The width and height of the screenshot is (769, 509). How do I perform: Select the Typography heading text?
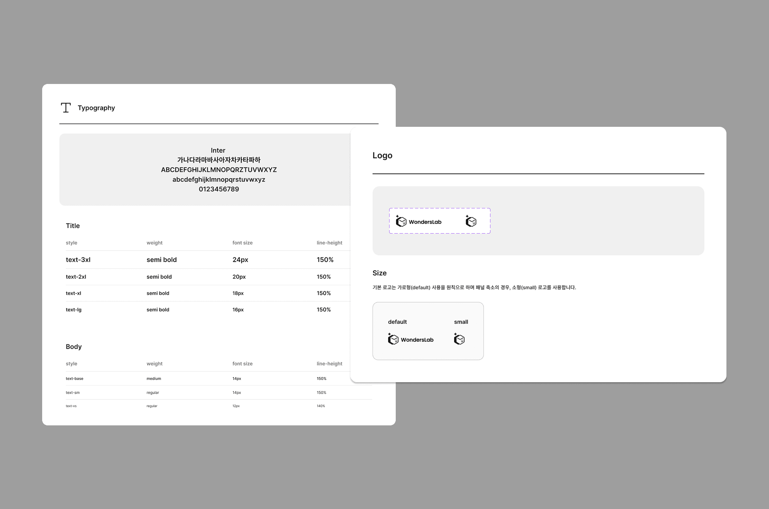[x=96, y=108]
